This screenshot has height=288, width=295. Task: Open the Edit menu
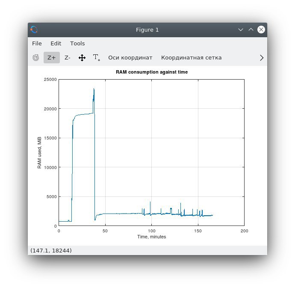pos(56,44)
